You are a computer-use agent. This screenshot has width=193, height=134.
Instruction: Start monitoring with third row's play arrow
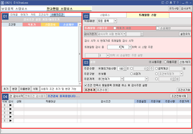(10, 113)
